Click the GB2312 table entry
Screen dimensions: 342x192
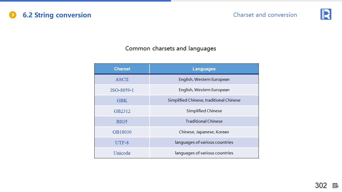click(122, 111)
